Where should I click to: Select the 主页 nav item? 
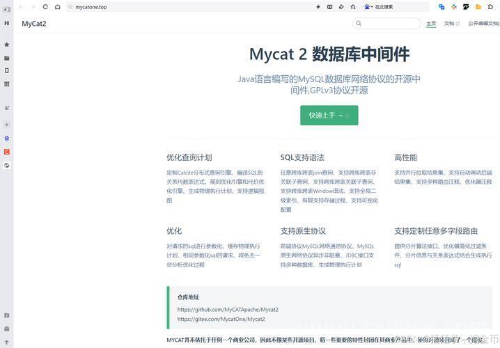(431, 24)
